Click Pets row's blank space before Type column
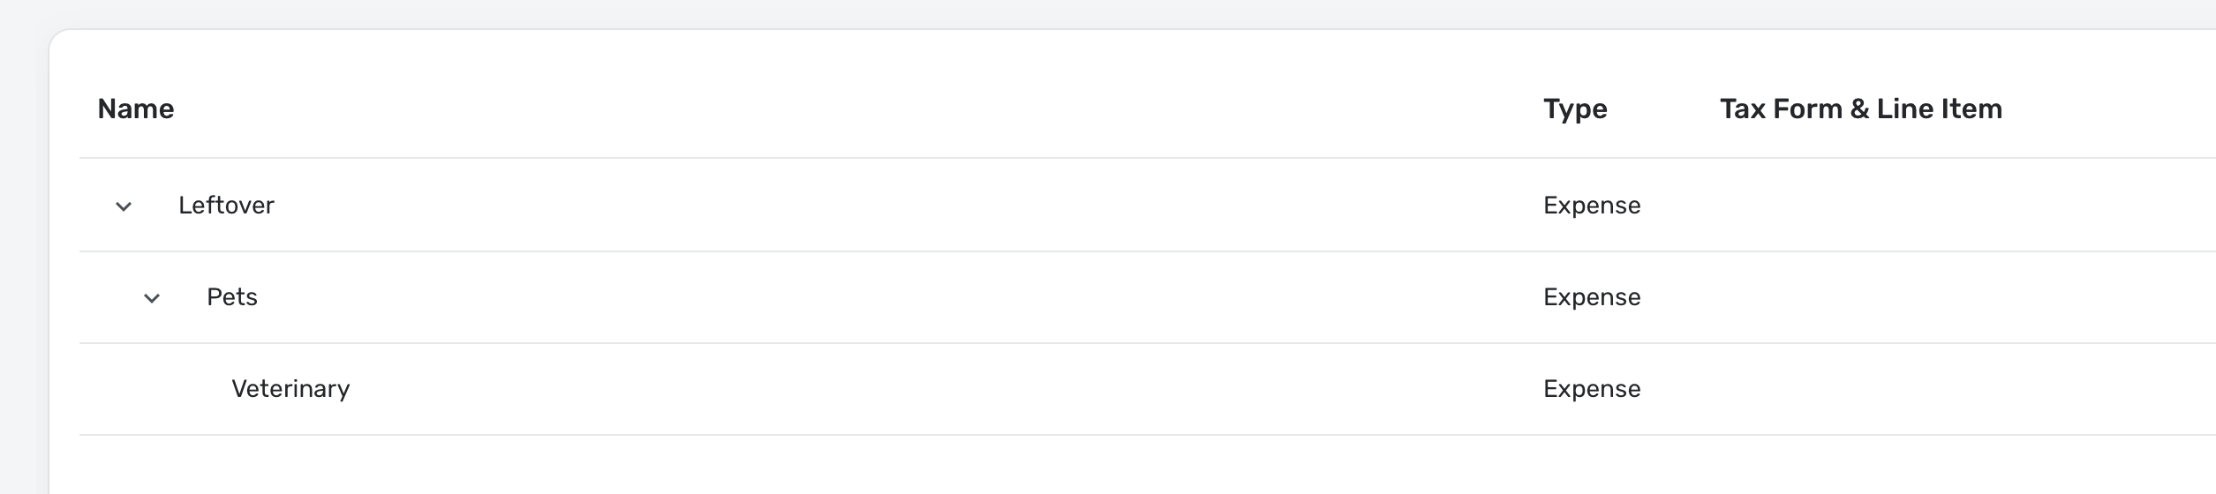The image size is (2216, 494). point(883,297)
